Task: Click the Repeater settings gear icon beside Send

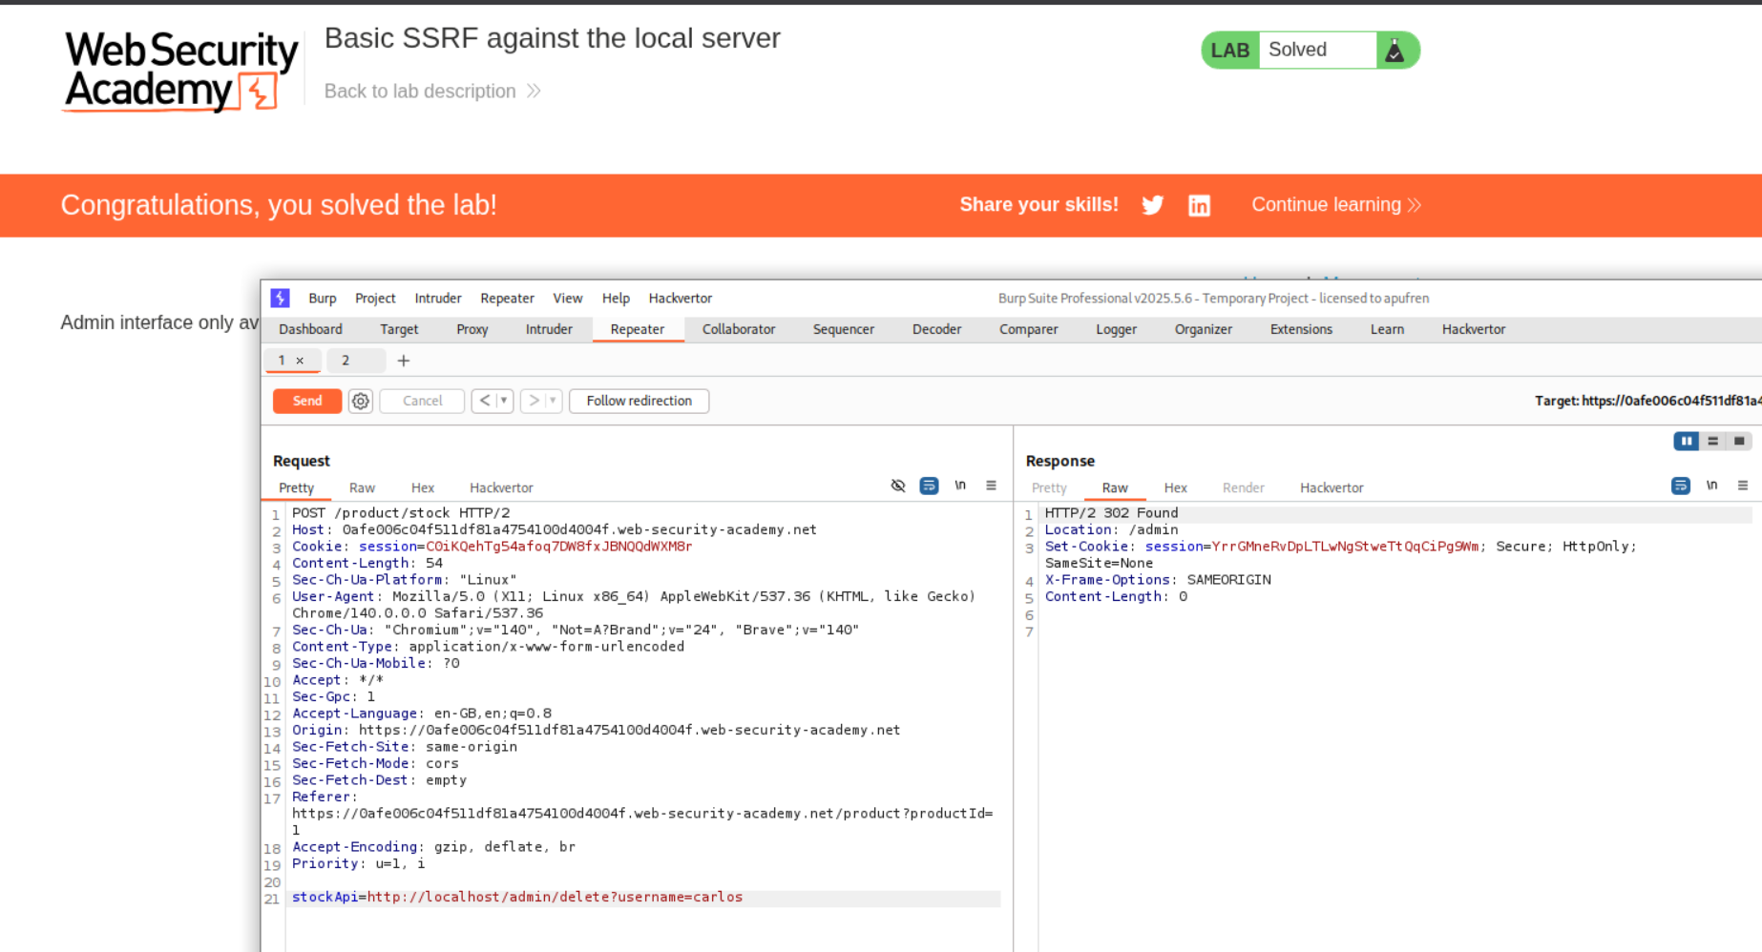Action: tap(360, 401)
